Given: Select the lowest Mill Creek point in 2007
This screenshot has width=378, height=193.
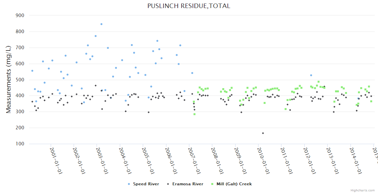Looking at the screenshot, I should pos(194,114).
